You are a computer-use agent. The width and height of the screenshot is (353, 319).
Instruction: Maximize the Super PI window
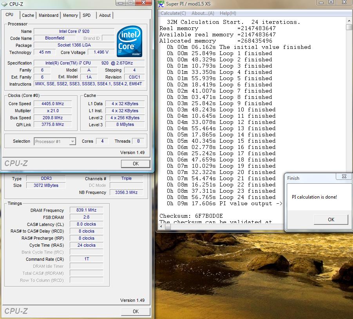tap(331, 2)
